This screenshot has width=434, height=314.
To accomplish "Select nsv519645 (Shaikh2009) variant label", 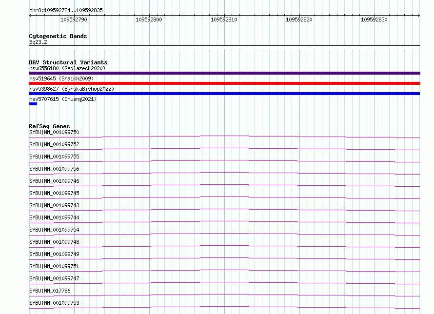I will coord(61,78).
